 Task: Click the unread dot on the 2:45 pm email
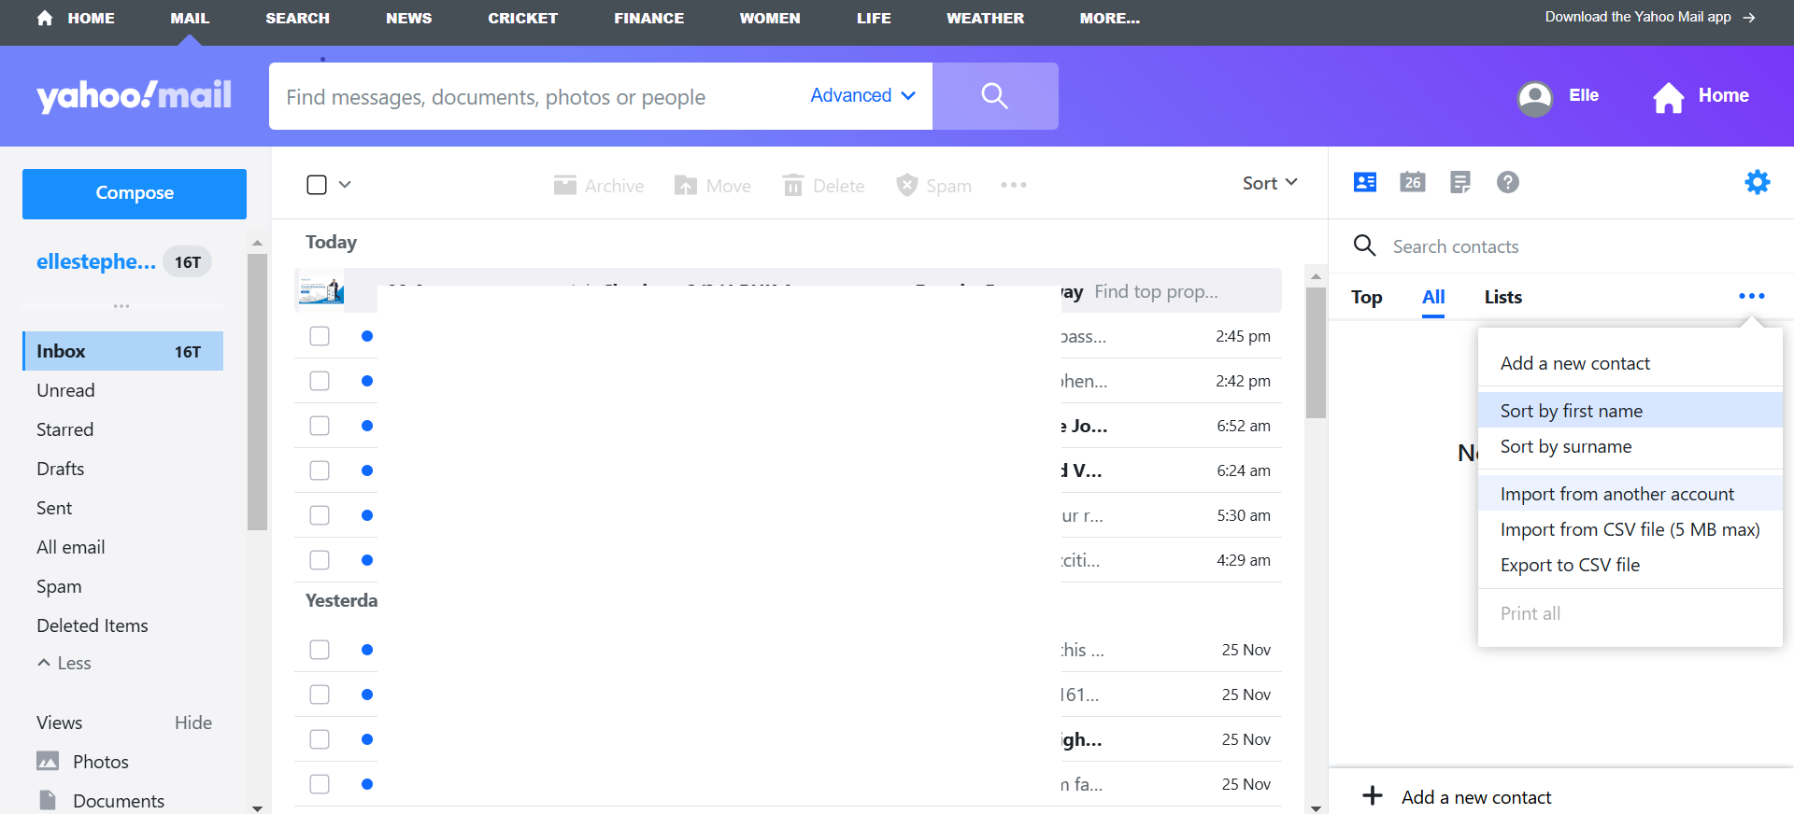click(367, 336)
